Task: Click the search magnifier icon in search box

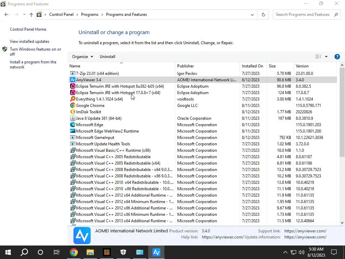Action: pos(336,15)
